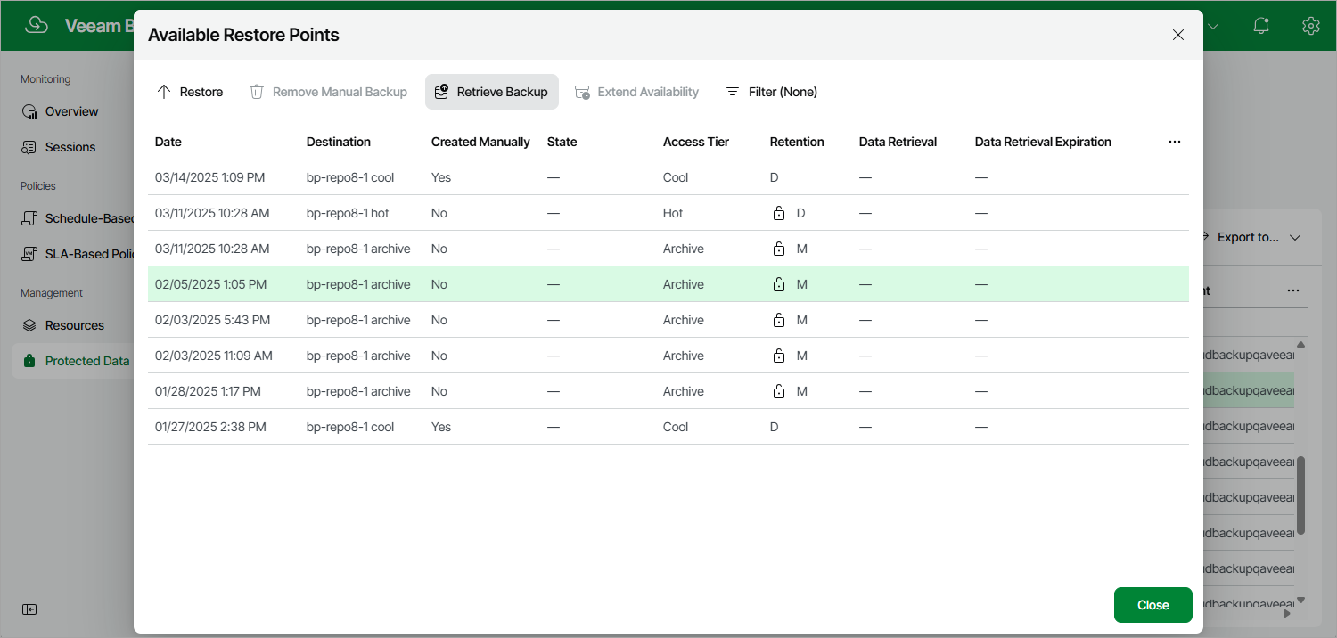Click lock icon in 01/28/2025 1:17 PM row
The height and width of the screenshot is (638, 1337).
779,391
